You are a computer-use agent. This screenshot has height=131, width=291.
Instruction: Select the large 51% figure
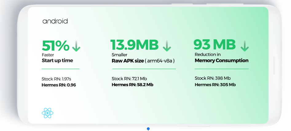click(56, 46)
